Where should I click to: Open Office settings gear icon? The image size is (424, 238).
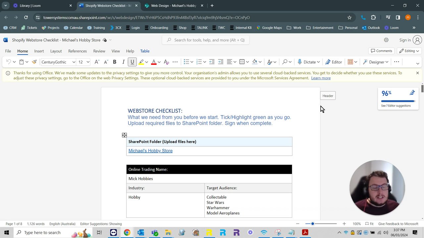pos(386,40)
